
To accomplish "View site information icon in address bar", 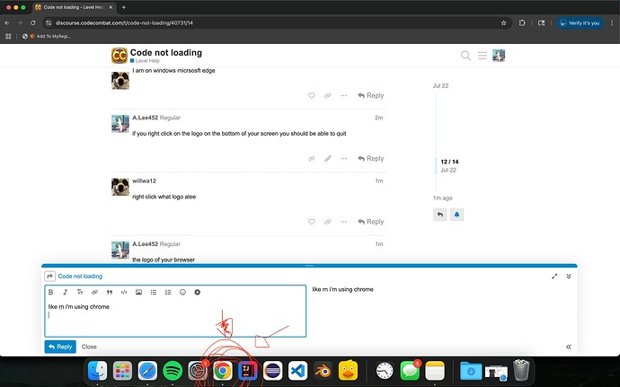I will click(x=49, y=23).
